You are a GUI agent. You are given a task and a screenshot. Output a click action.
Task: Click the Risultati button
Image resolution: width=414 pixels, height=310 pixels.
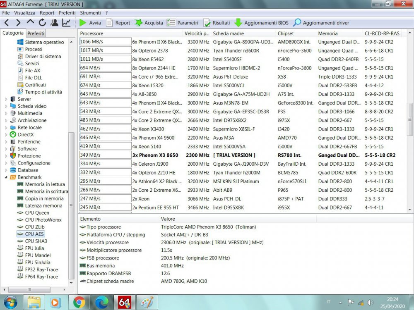click(217, 23)
